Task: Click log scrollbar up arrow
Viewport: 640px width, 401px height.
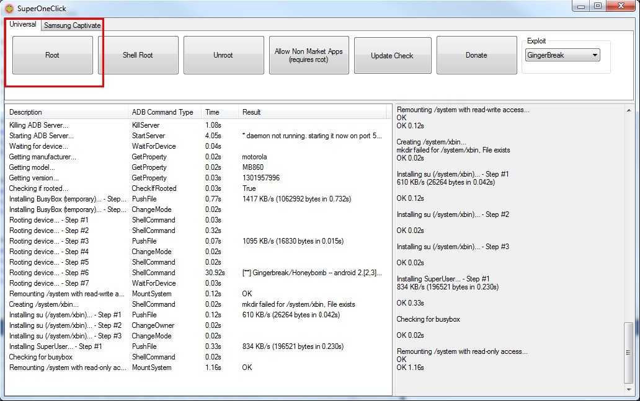Action: (x=629, y=110)
